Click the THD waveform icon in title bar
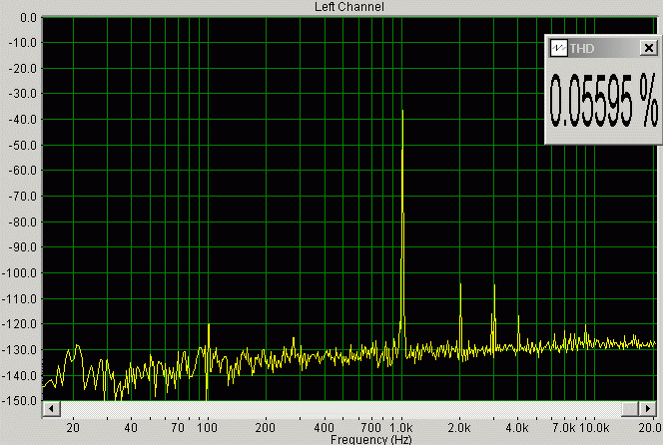 [558, 48]
